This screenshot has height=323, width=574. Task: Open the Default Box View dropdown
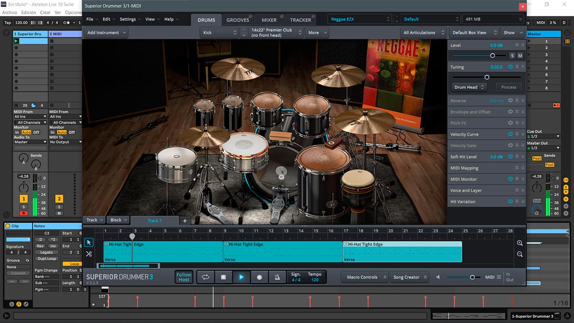pos(473,33)
